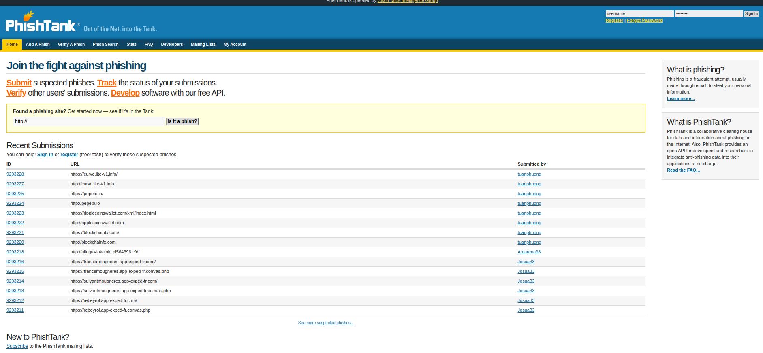The image size is (763, 353).
Task: Select URL http://allegro-lokalnie.pl564396.cfd/
Action: pyautogui.click(x=105, y=252)
